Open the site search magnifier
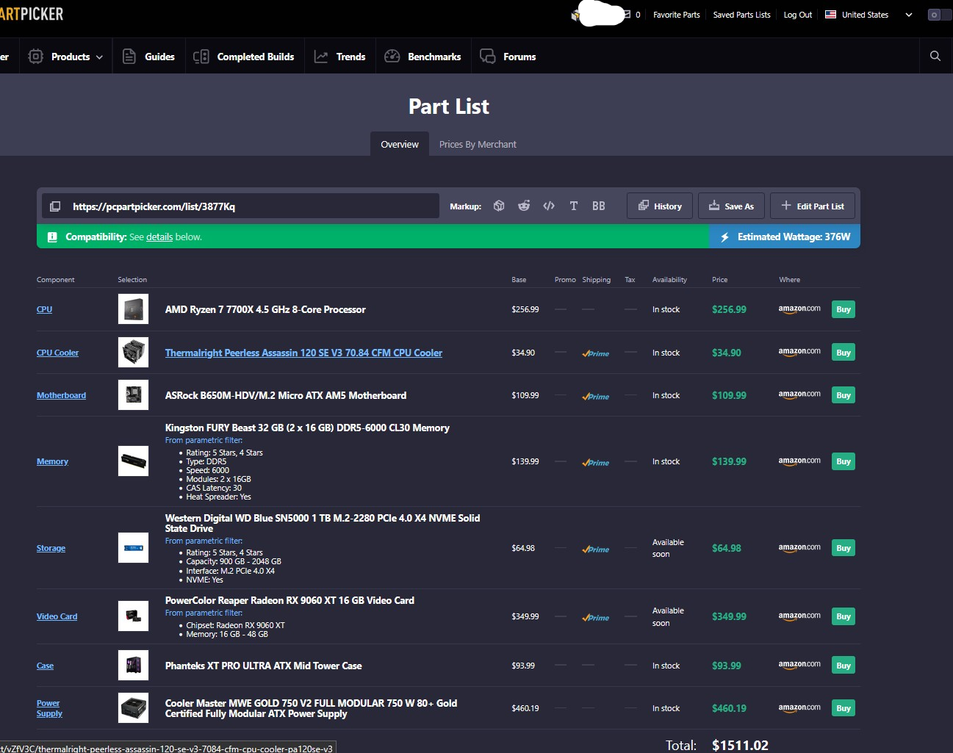The width and height of the screenshot is (953, 753). click(x=935, y=56)
